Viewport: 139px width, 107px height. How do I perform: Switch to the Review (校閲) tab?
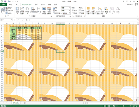point(49,4)
